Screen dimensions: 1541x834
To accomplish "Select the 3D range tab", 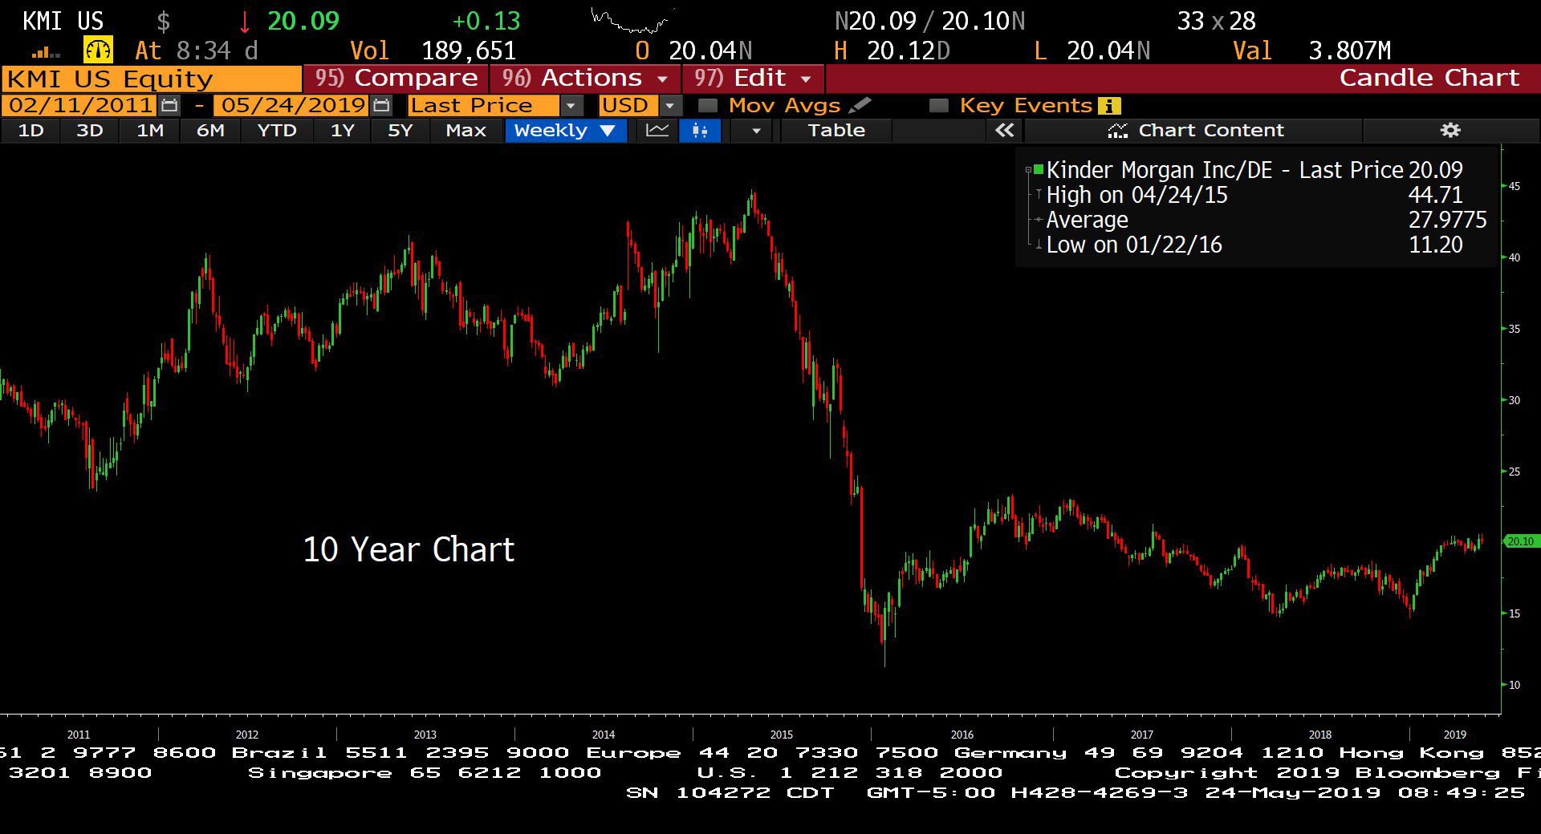I will pos(89,131).
